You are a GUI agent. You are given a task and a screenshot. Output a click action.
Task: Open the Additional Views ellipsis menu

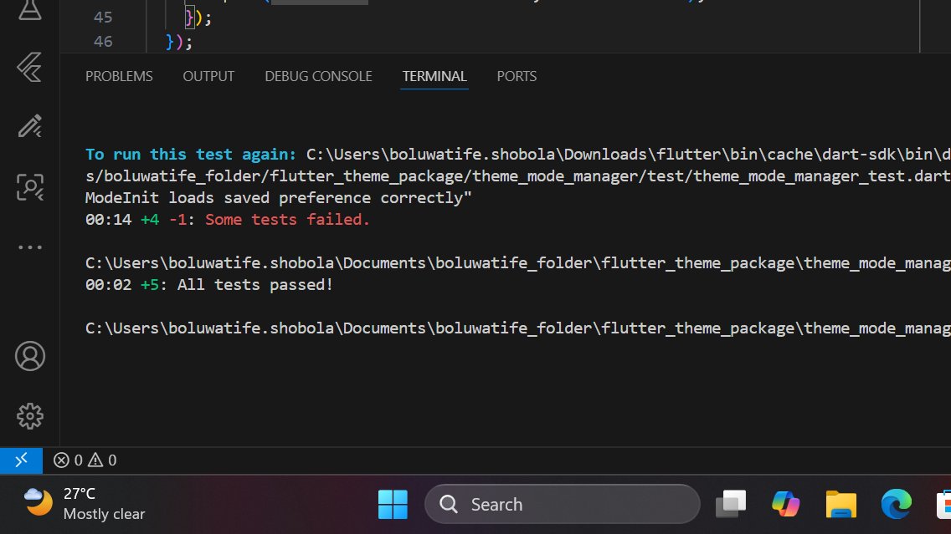click(29, 246)
